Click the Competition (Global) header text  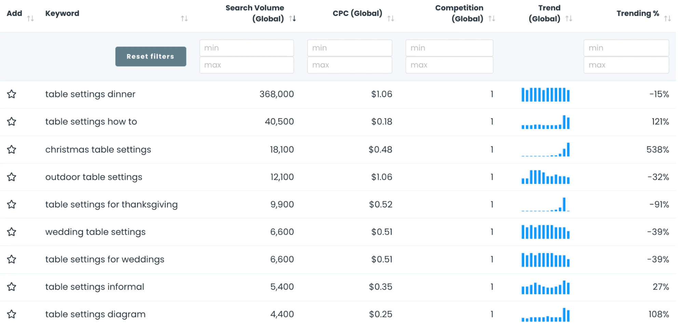[459, 13]
